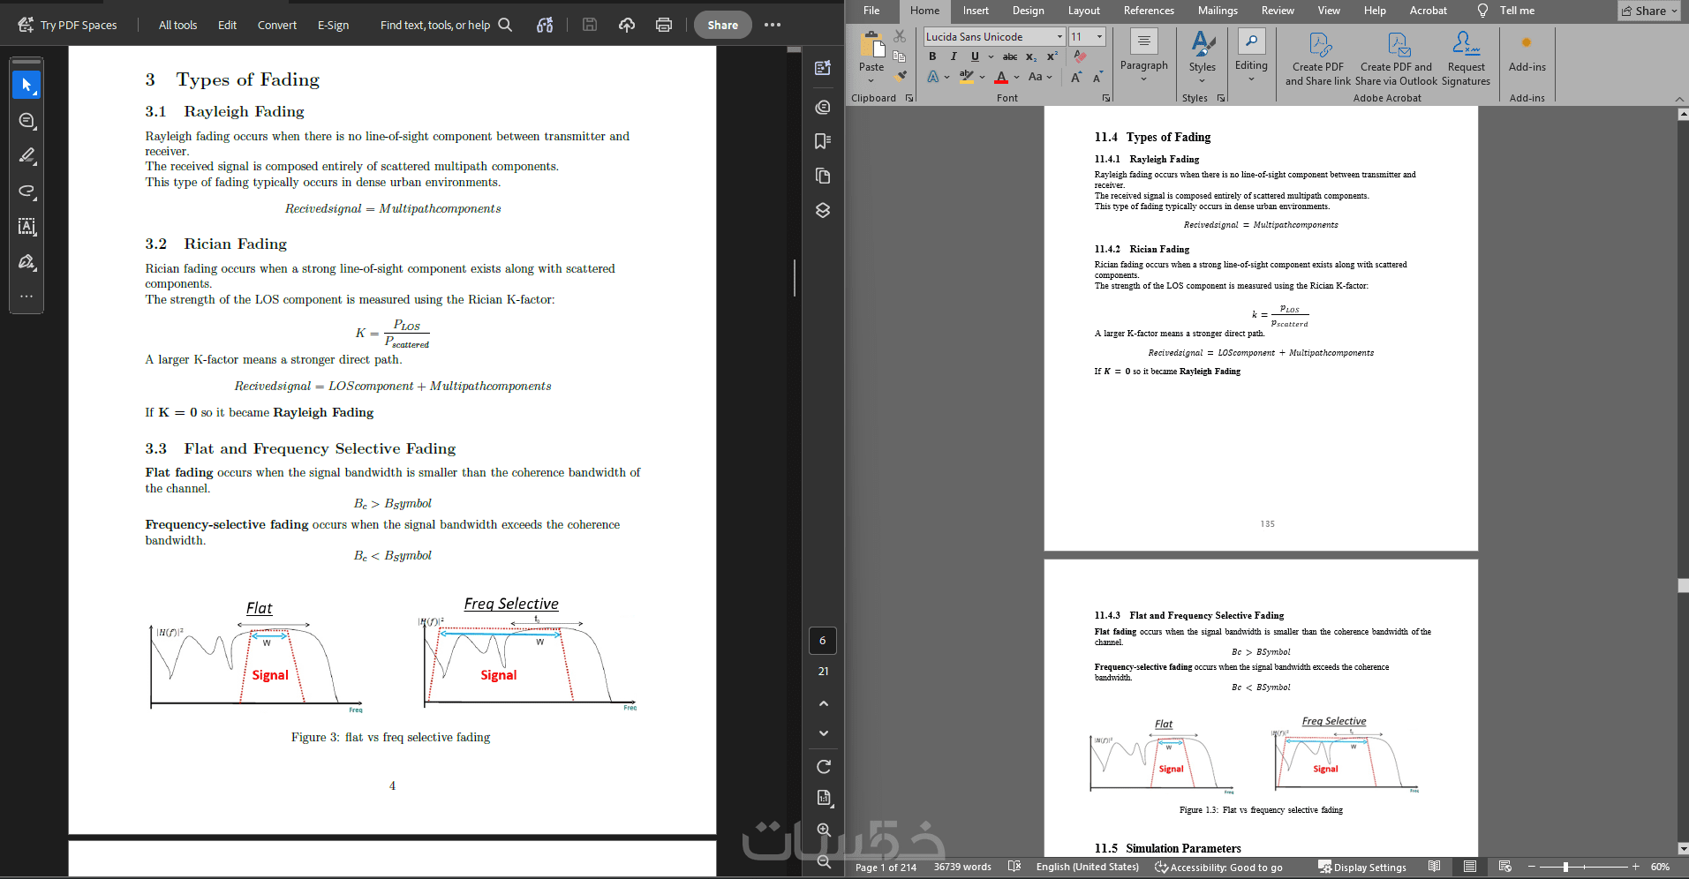Open the fill and sign tool in Acrobat

tap(26, 262)
